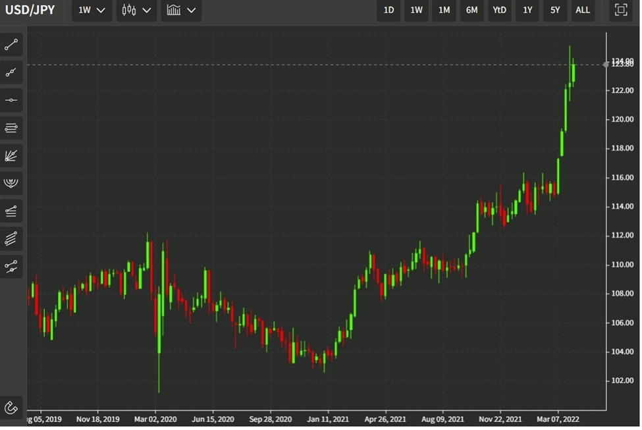Select the trend-based fan tool
This screenshot has width=642, height=430.
11,155
